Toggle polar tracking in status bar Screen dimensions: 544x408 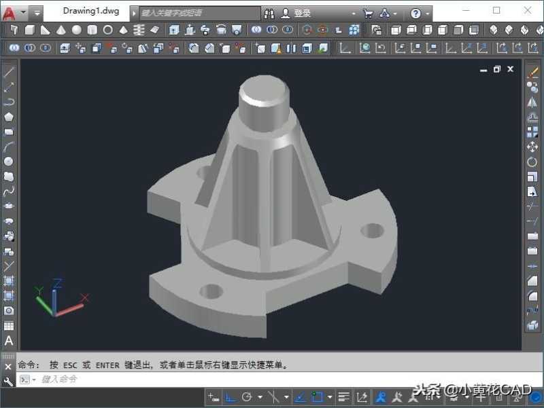pos(247,397)
